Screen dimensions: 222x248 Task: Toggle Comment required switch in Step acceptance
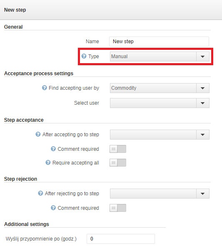[x=118, y=149]
